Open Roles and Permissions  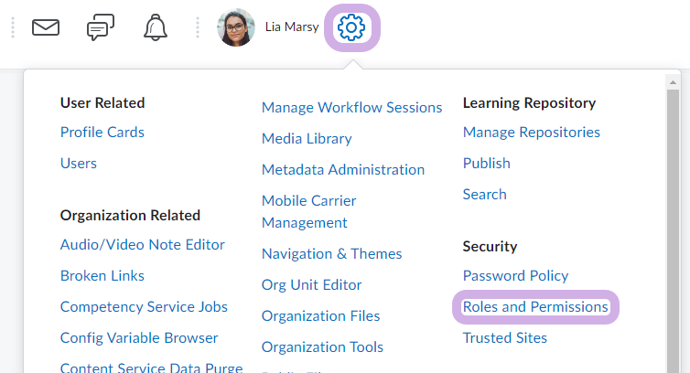(535, 307)
